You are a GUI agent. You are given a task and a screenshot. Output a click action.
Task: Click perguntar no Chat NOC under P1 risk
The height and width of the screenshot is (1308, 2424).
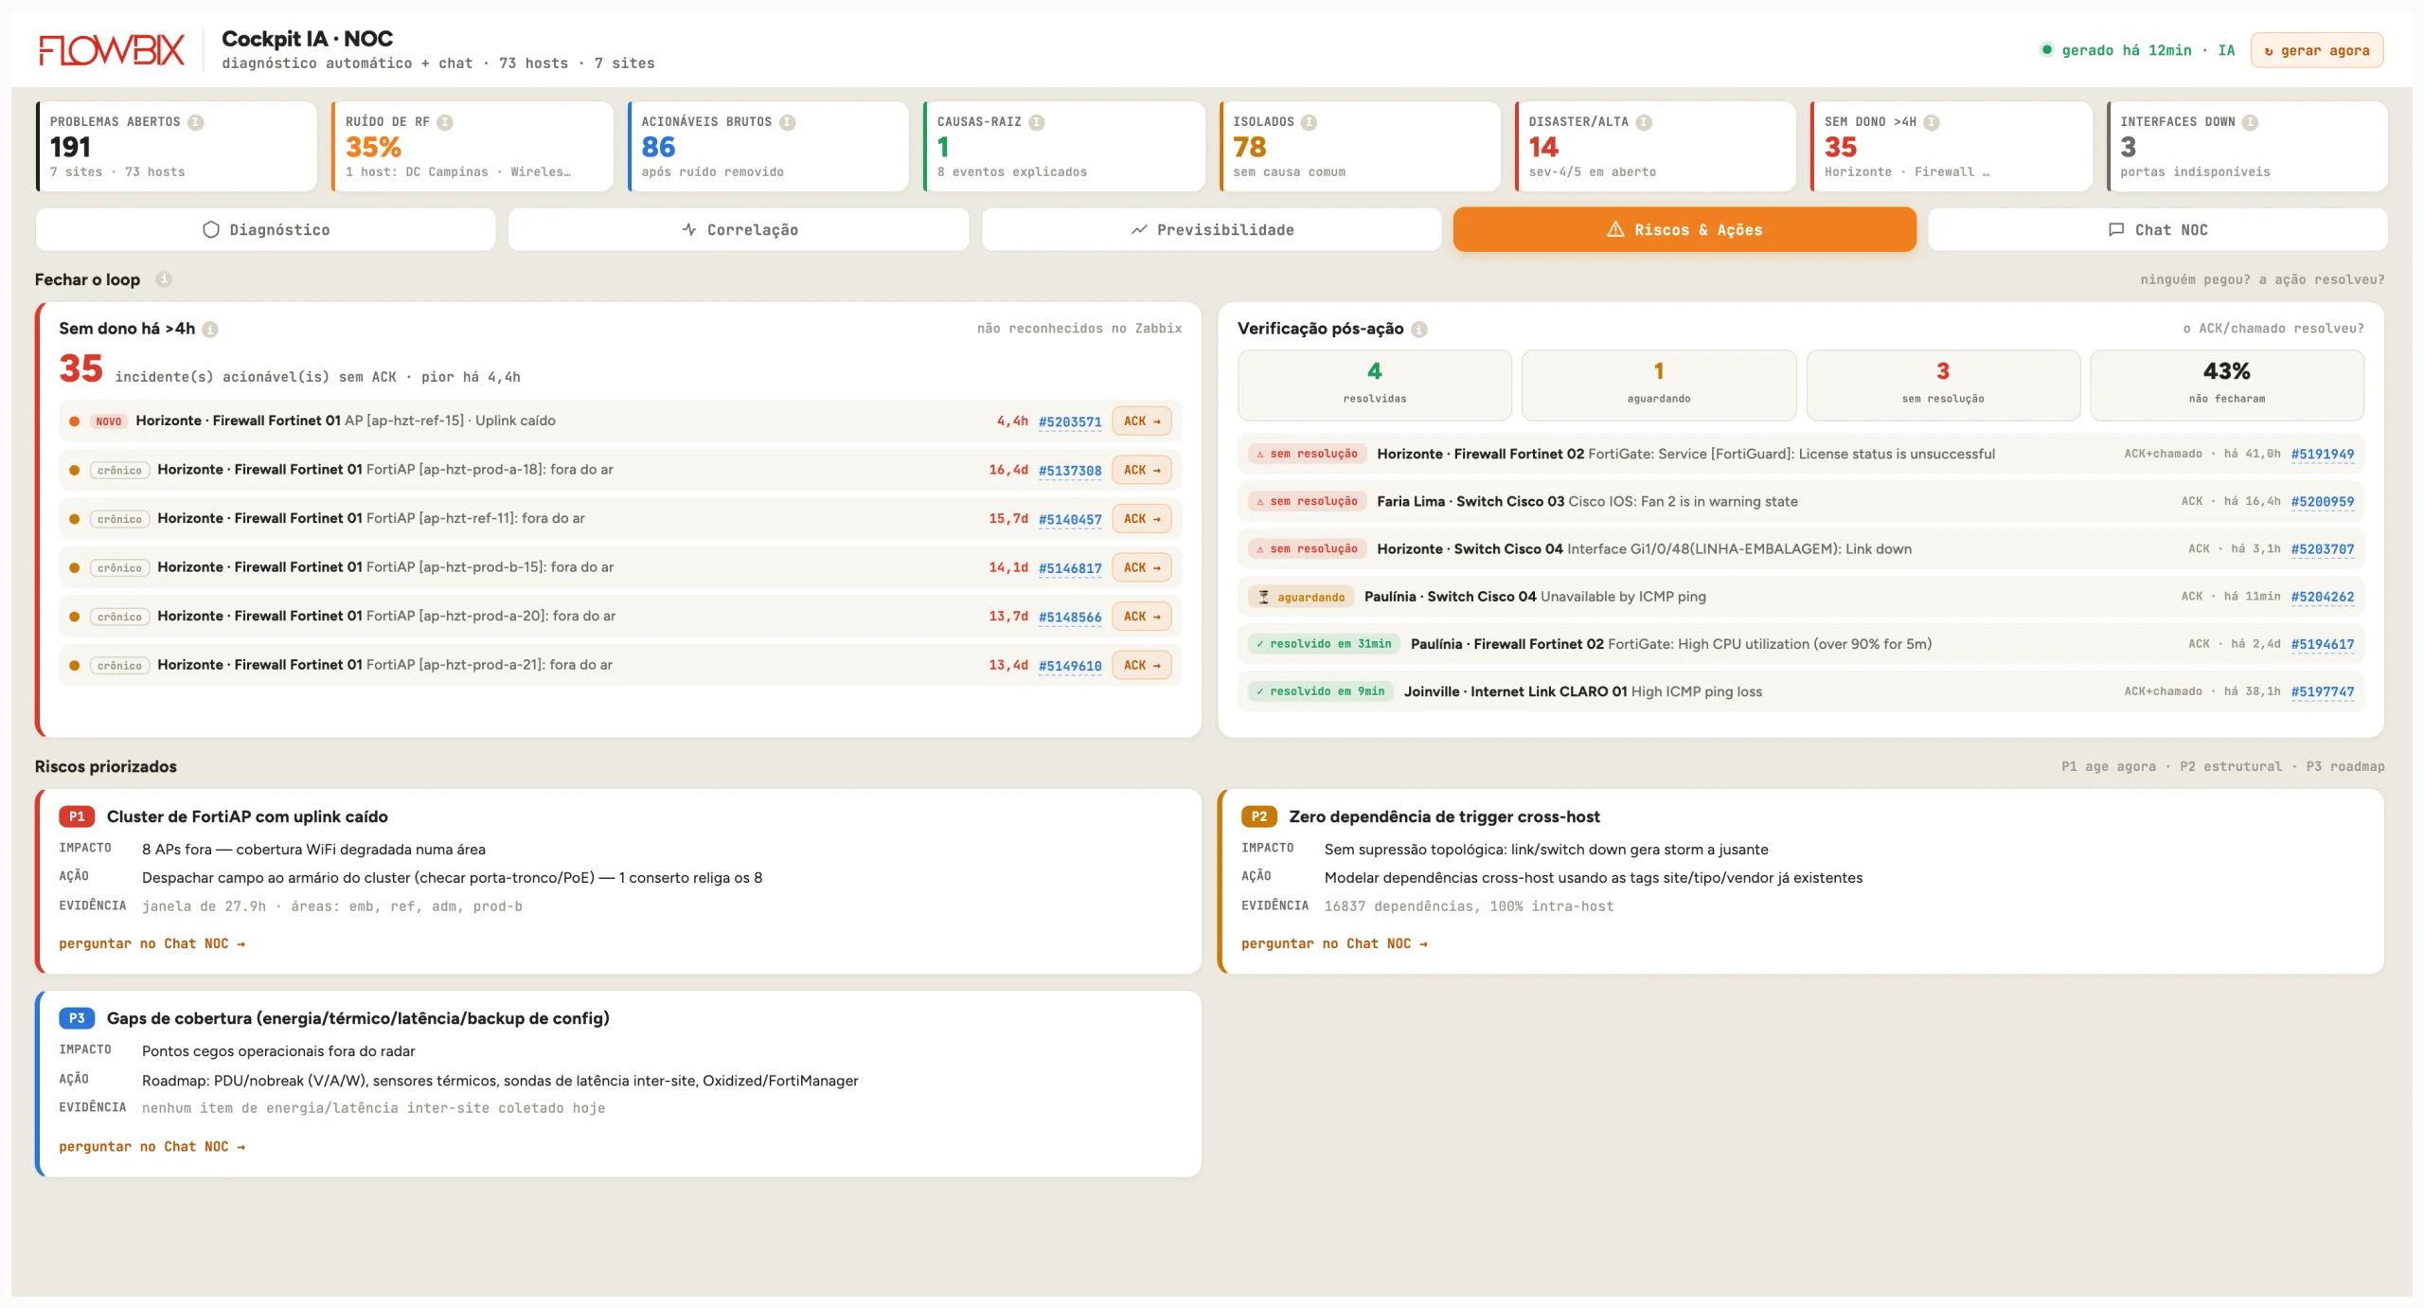click(x=151, y=944)
